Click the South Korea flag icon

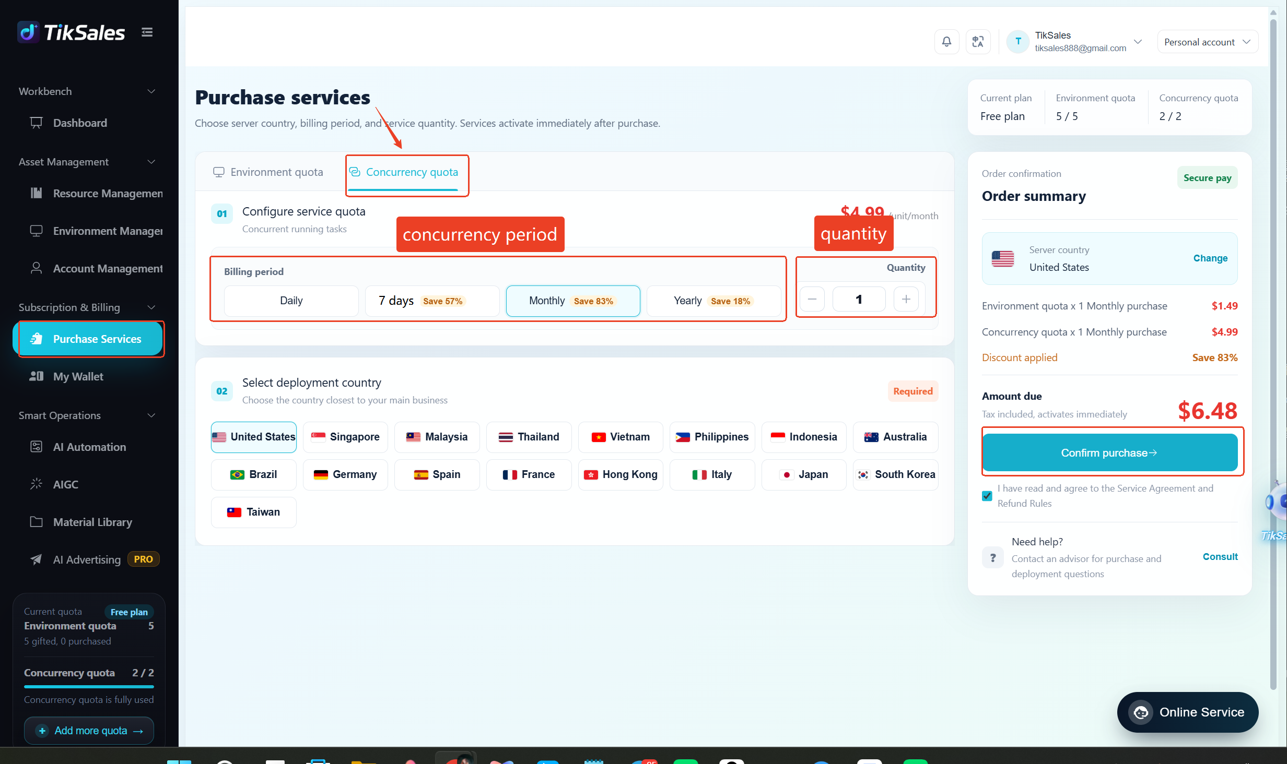point(863,475)
